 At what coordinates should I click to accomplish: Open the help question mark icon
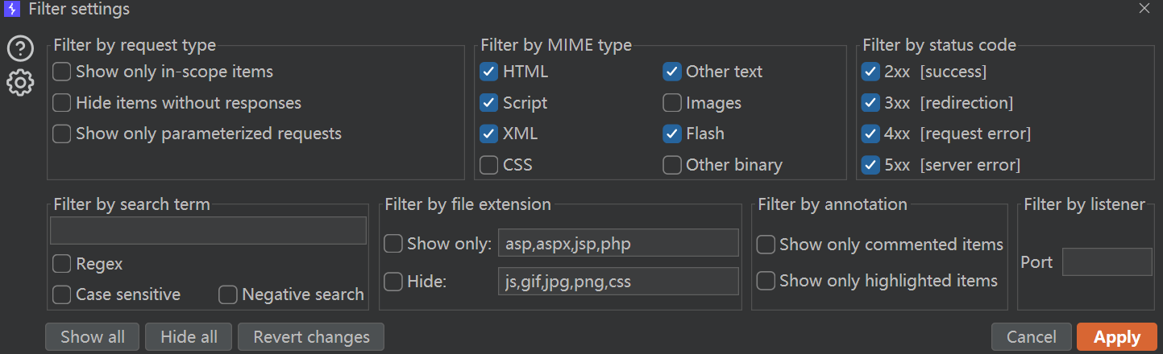(x=20, y=49)
